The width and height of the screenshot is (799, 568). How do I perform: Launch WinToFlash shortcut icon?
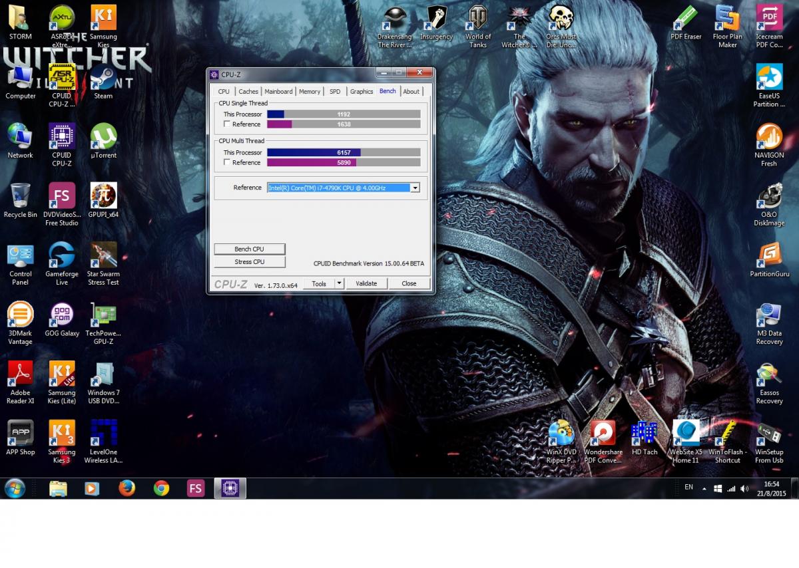(x=728, y=442)
